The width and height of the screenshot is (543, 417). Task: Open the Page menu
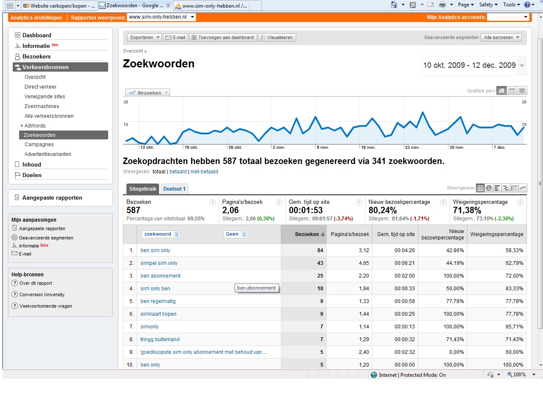pos(466,5)
